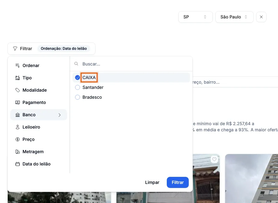Open the apartment tower property photo

(x=251, y=178)
